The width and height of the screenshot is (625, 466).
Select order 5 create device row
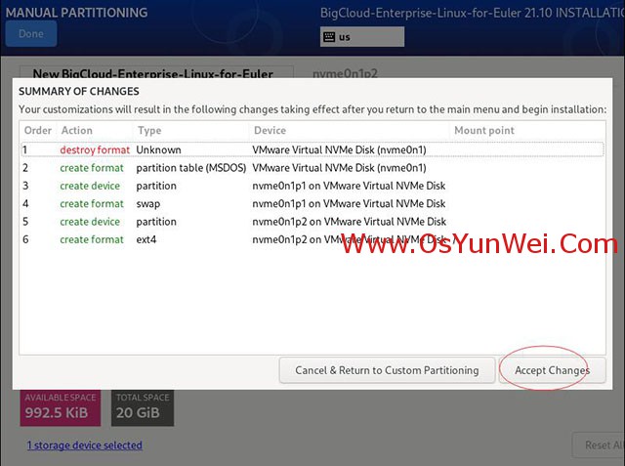click(x=312, y=222)
